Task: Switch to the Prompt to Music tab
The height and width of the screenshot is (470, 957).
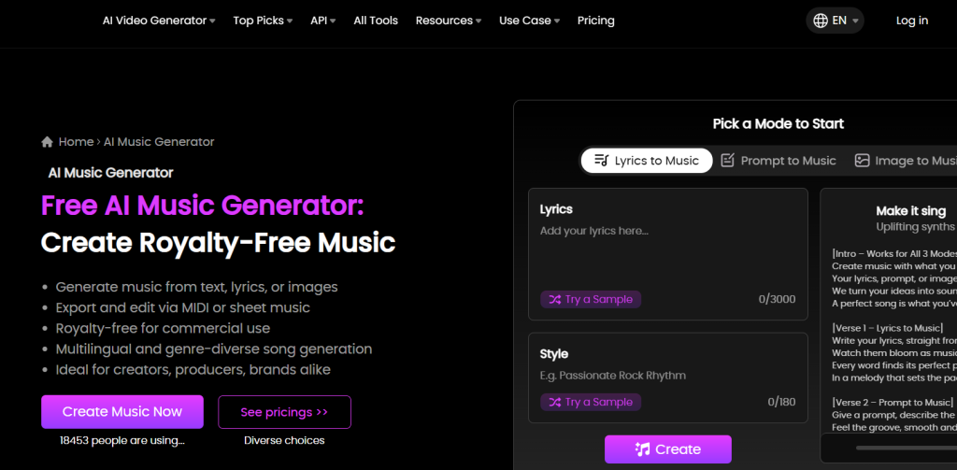Action: [778, 161]
